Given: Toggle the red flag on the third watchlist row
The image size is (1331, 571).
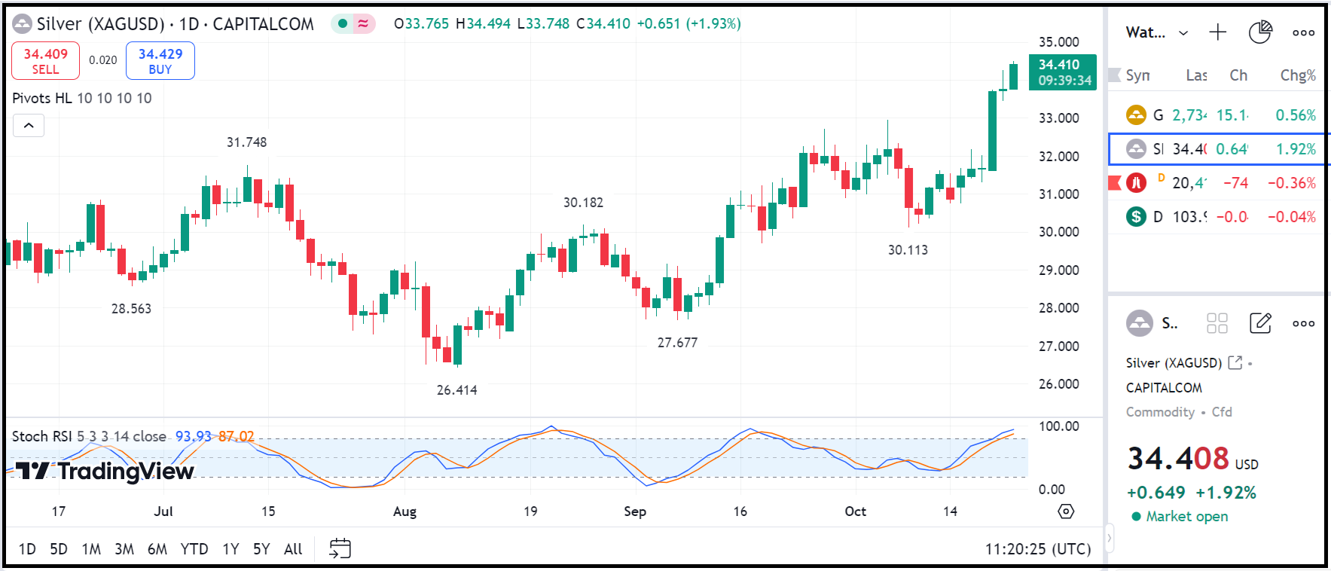Looking at the screenshot, I should click(1115, 182).
